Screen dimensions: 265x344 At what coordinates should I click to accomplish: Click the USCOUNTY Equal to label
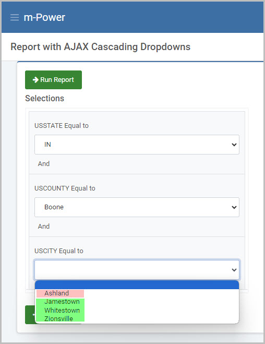pyautogui.click(x=65, y=188)
